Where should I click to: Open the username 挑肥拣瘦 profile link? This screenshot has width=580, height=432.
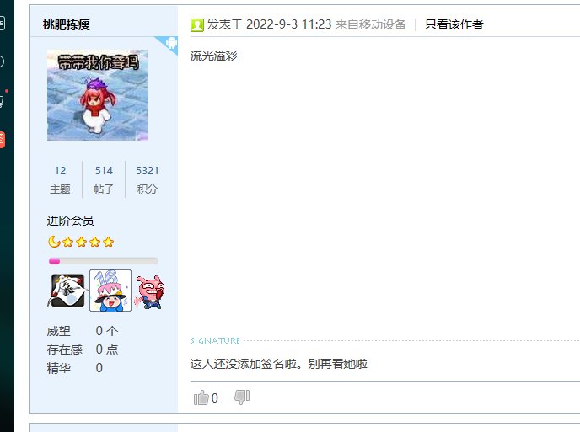coord(67,24)
